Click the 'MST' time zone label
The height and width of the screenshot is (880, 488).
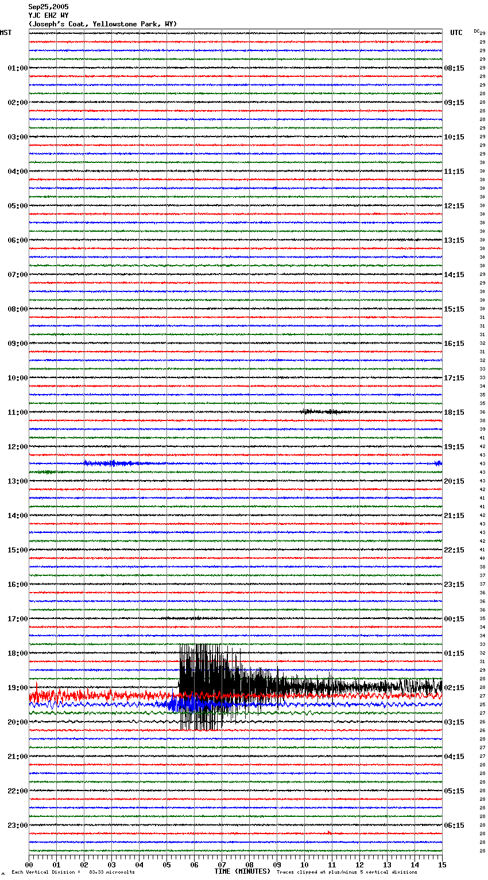(6, 33)
